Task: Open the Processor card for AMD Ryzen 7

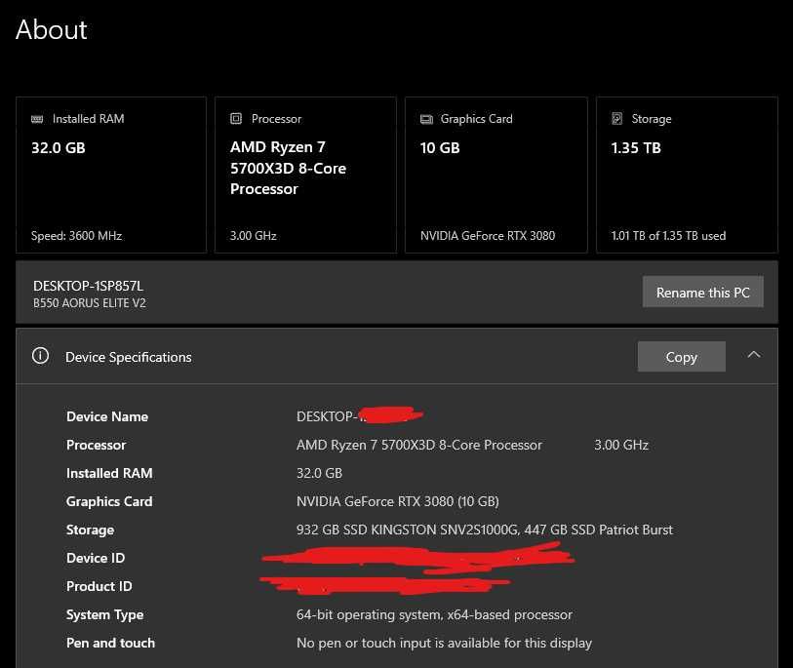Action: [x=305, y=175]
